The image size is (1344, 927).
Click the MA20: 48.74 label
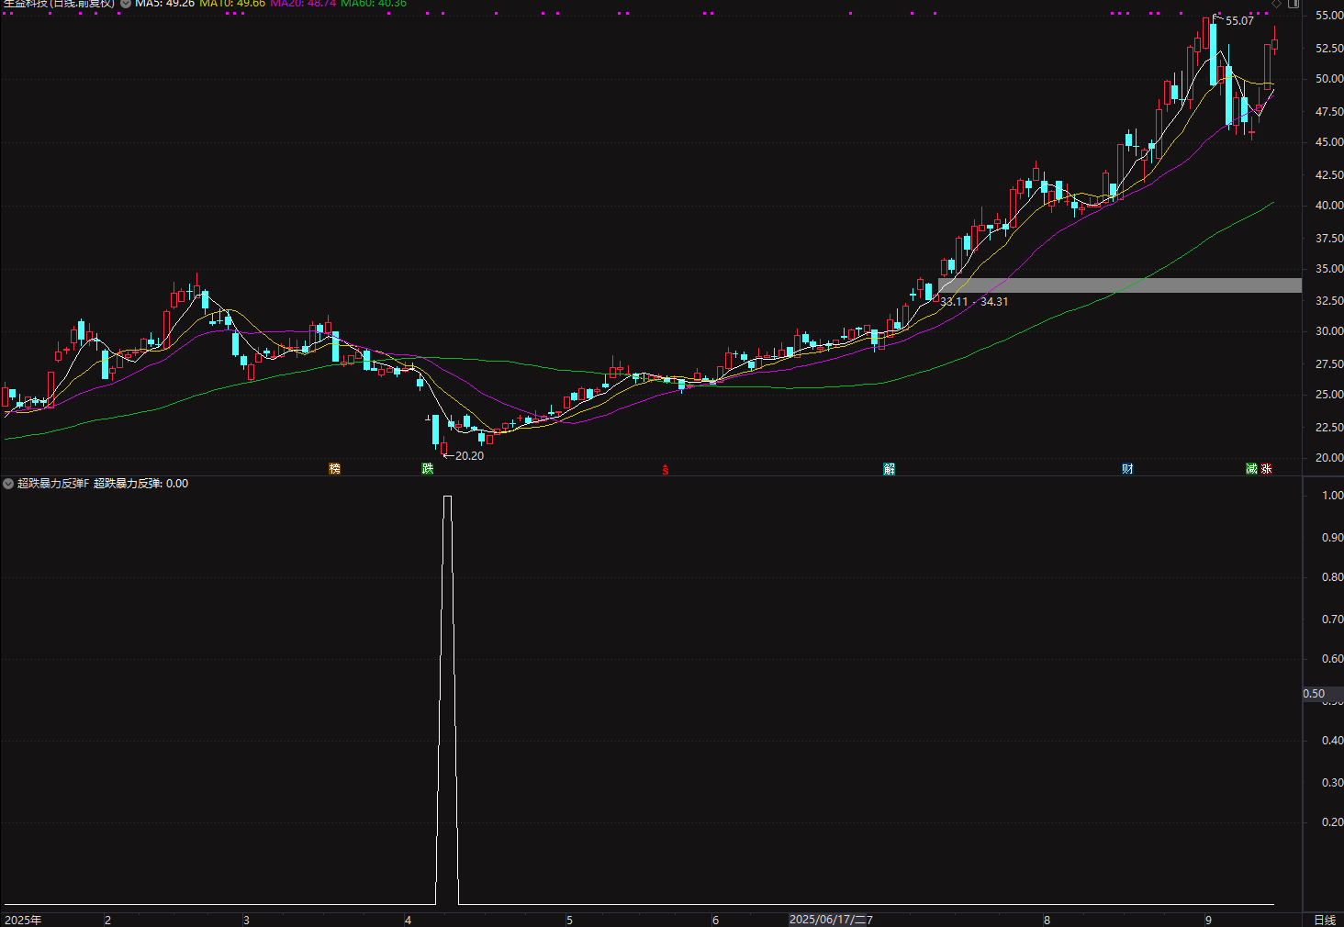[x=303, y=4]
